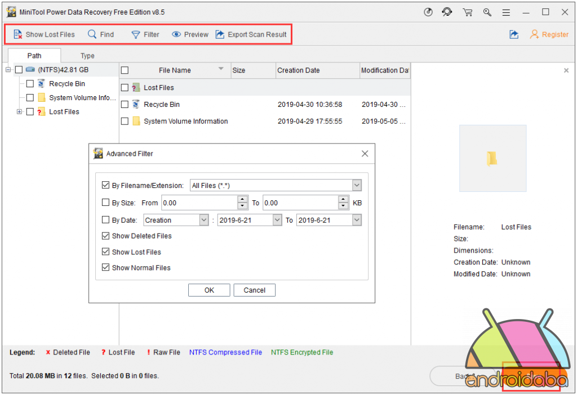Collapse the (NTFS)42.81 GB tree node
Screen dimensions: 577x395
click(8, 69)
